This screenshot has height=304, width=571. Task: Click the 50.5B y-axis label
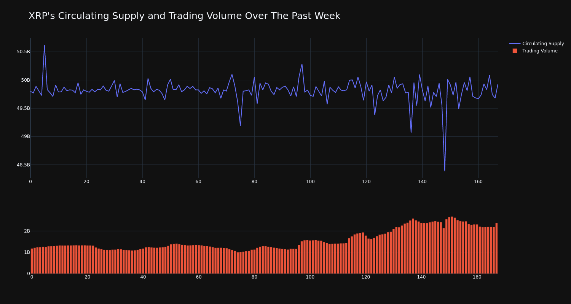(x=23, y=52)
